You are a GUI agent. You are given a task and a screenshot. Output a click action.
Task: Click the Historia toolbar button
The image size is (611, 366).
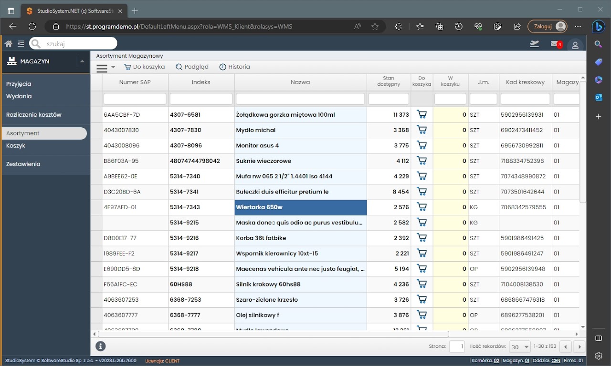[234, 67]
